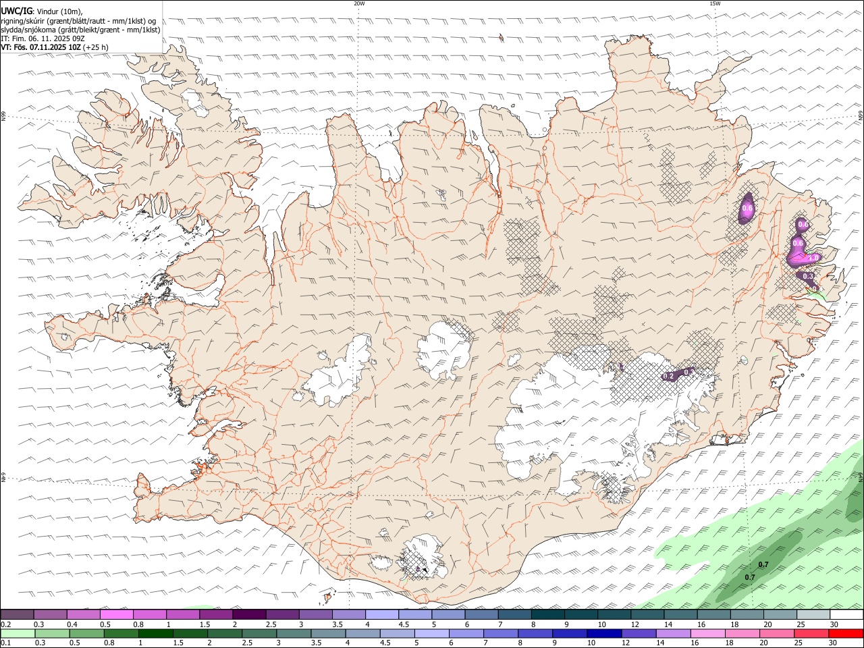
Task: Select the deep blue swatch labeled 10, rain row
Action: coord(603,634)
